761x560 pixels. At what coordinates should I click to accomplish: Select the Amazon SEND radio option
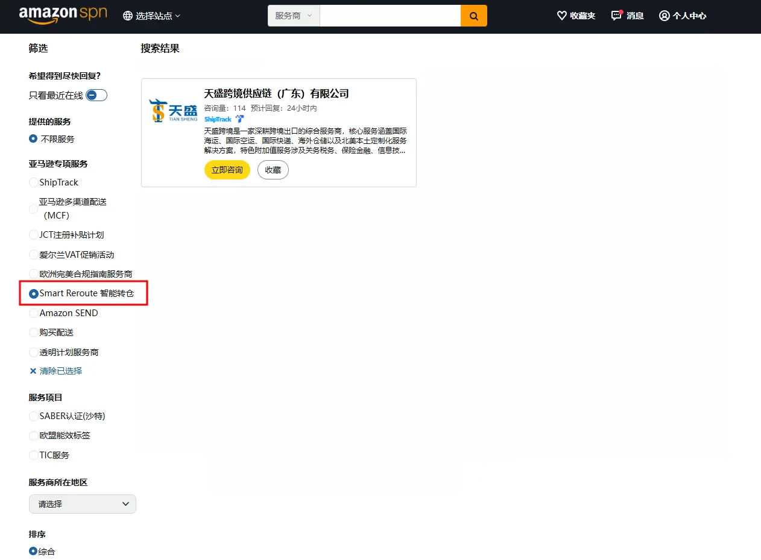pos(33,313)
